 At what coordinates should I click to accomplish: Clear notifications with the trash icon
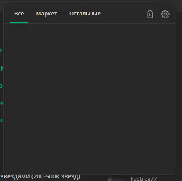click(x=150, y=14)
